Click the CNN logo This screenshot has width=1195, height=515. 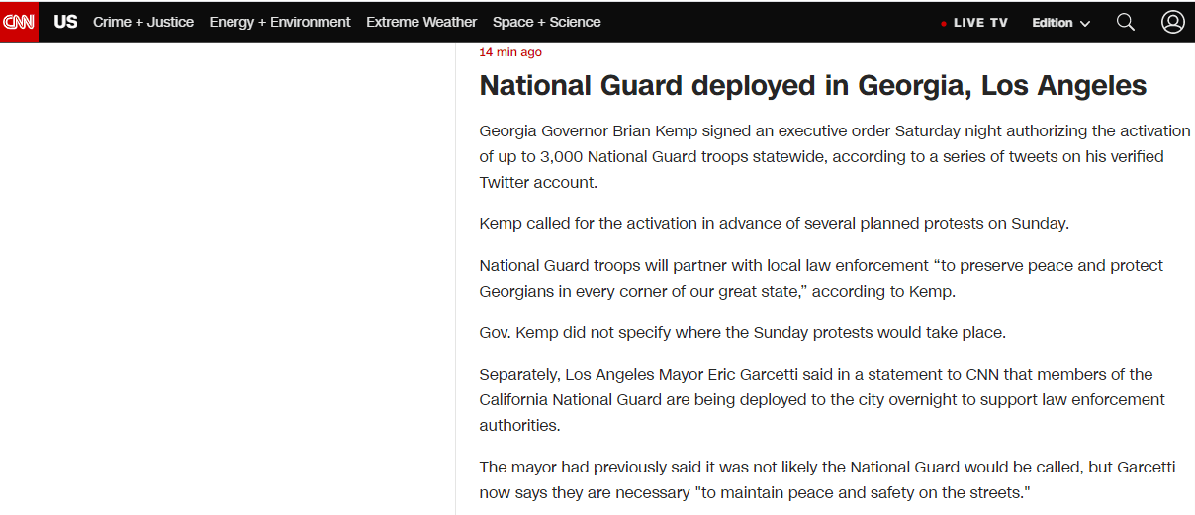19,22
